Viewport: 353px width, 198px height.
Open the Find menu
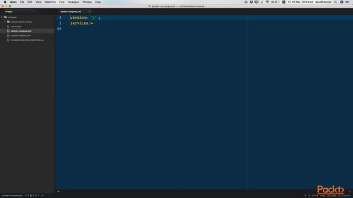(62, 2)
